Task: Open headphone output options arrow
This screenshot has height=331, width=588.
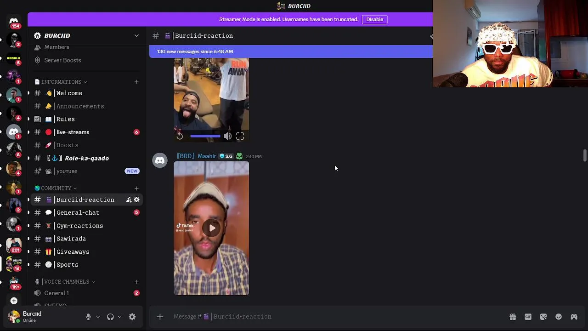Action: [120, 317]
